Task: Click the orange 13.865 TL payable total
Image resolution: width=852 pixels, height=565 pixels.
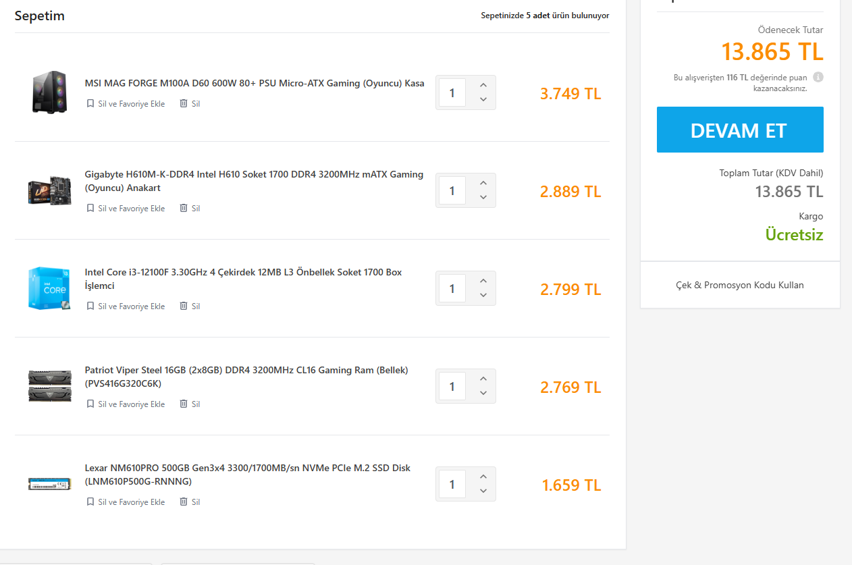Action: click(x=772, y=52)
